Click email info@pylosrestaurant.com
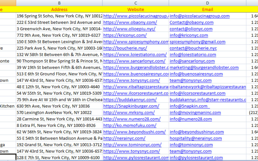Image resolution: width=258 pixels, height=161 pixels. click(x=196, y=158)
